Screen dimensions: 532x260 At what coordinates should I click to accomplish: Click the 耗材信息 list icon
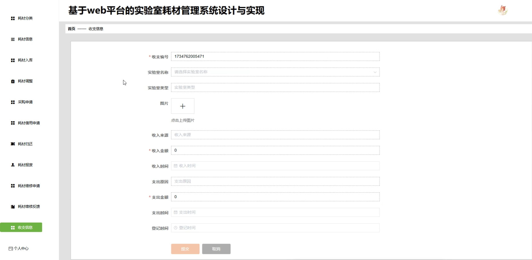click(12, 39)
